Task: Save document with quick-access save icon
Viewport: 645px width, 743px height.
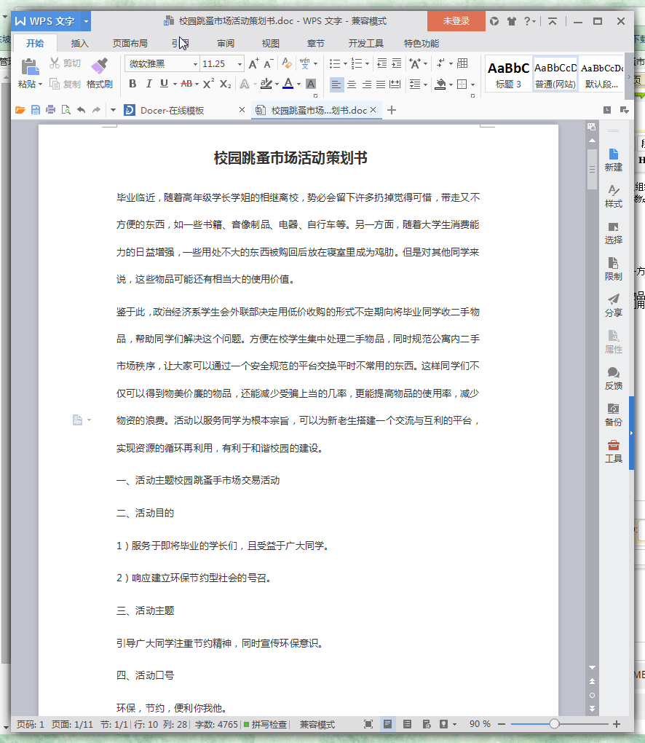Action: click(35, 110)
